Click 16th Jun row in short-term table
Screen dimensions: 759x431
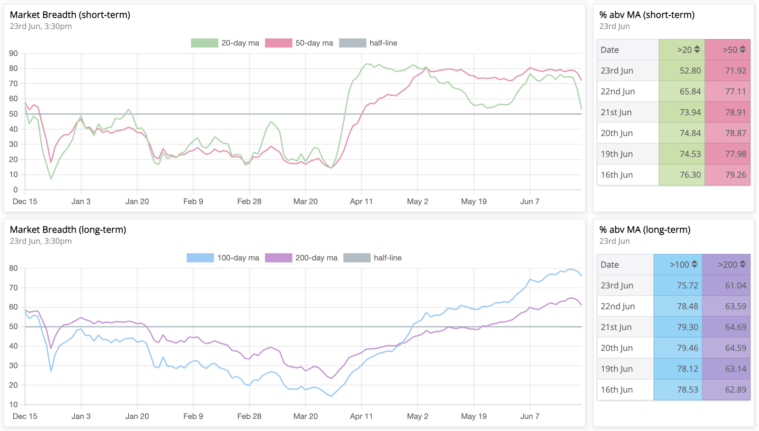click(x=674, y=175)
